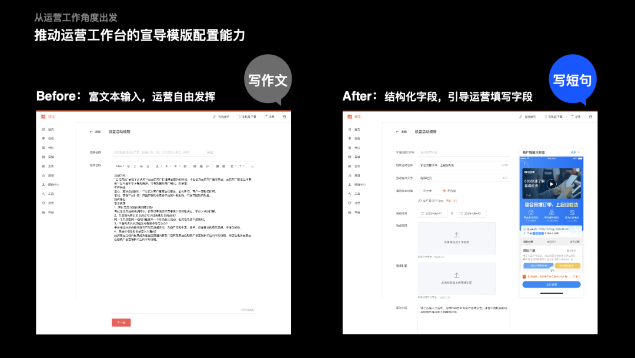Click paperclip attachment icon in After form
Image resolution: width=635 pixels, height=358 pixels.
[420, 201]
